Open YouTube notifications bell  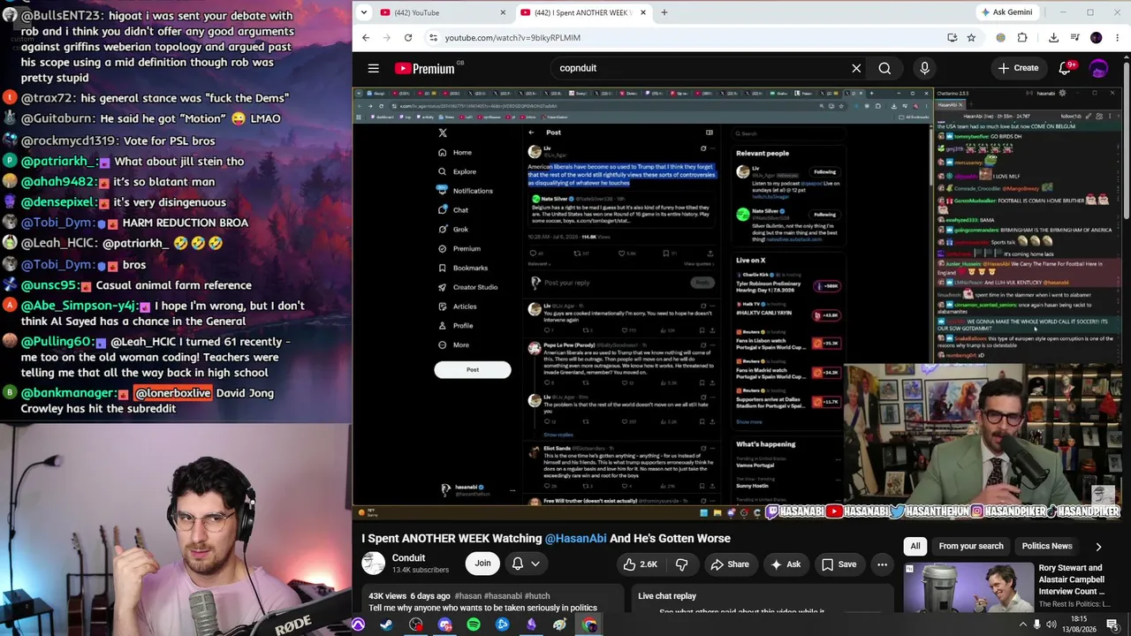[x=1066, y=68]
